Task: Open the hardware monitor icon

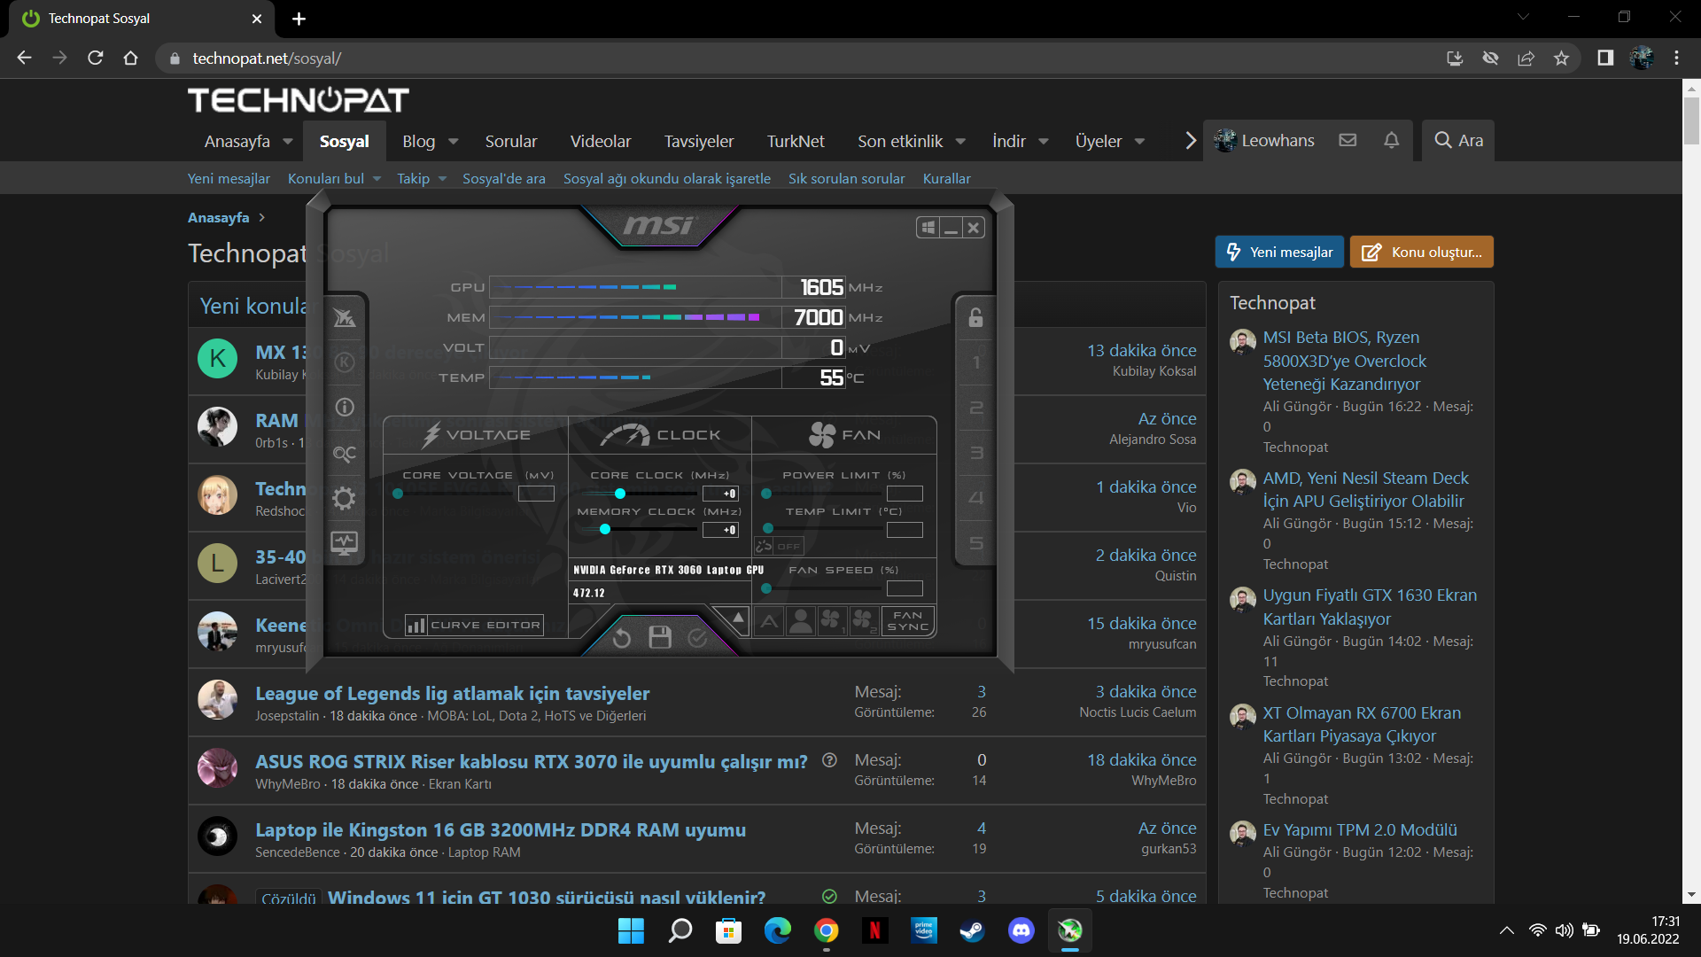Action: [x=344, y=542]
